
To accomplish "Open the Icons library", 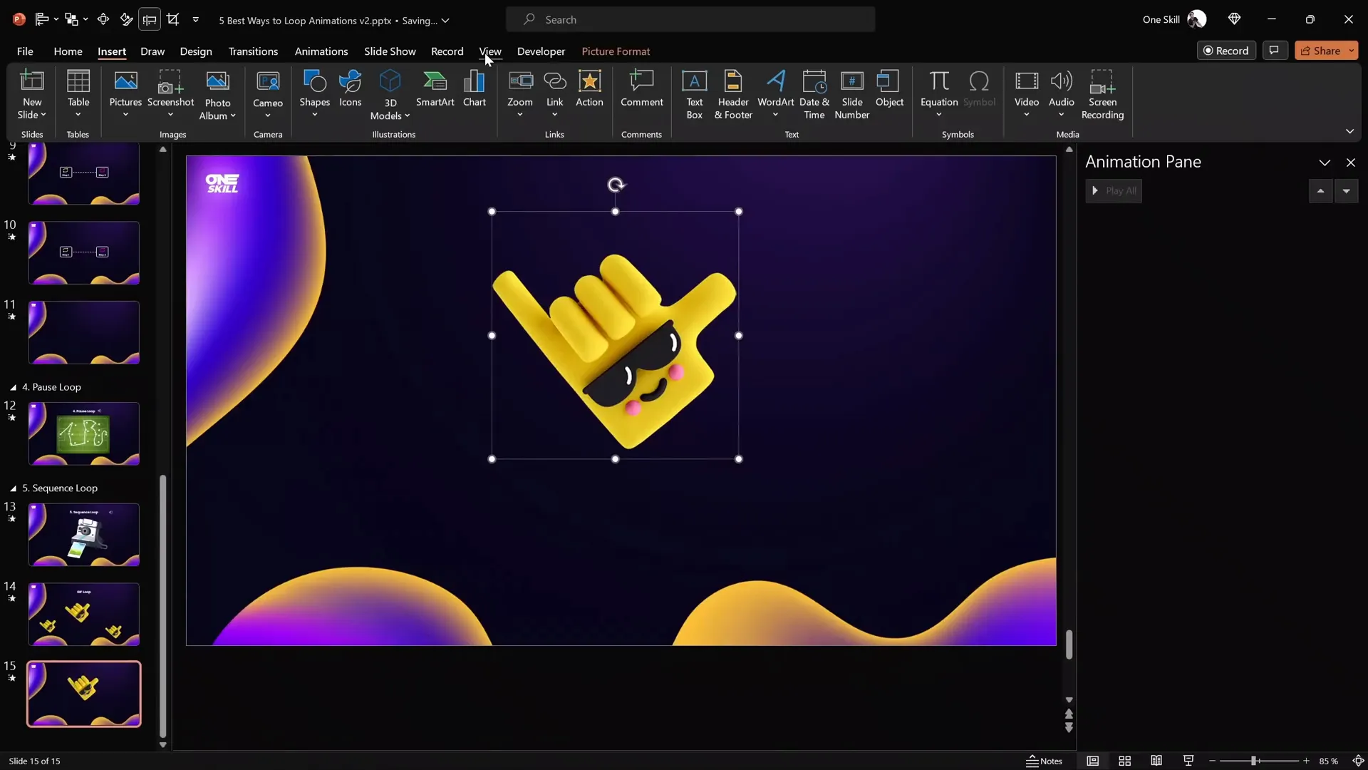I will (350, 88).
